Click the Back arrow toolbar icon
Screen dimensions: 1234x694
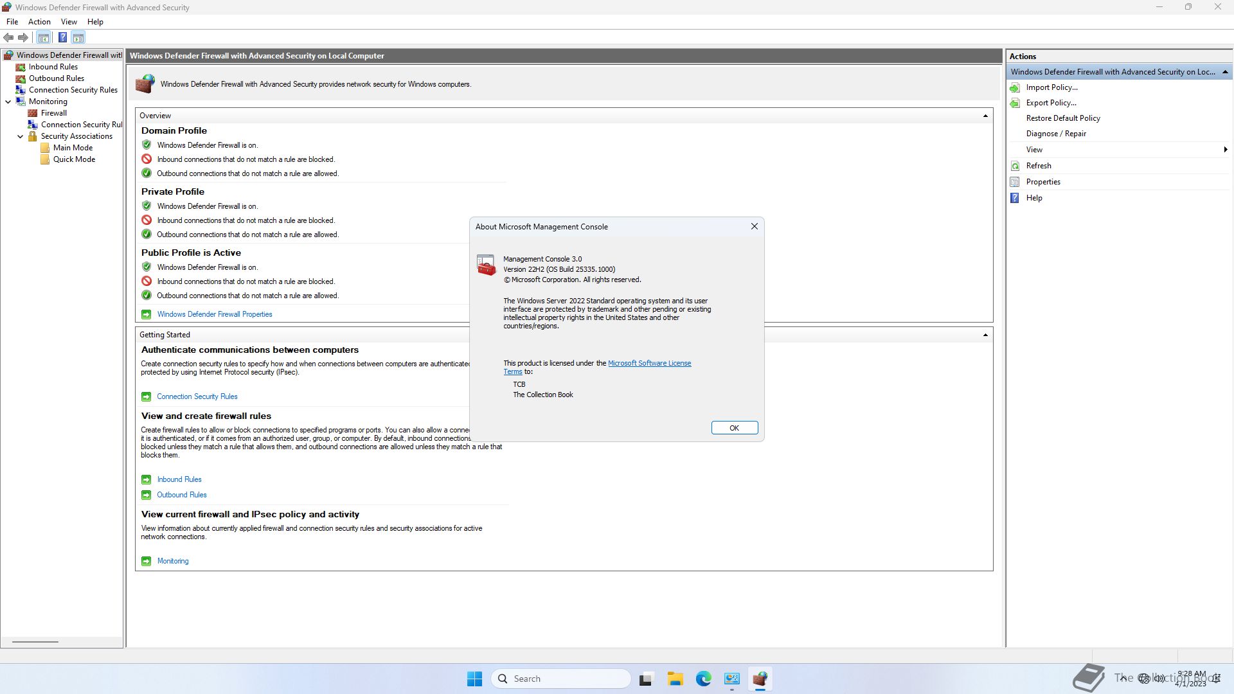[x=9, y=37]
